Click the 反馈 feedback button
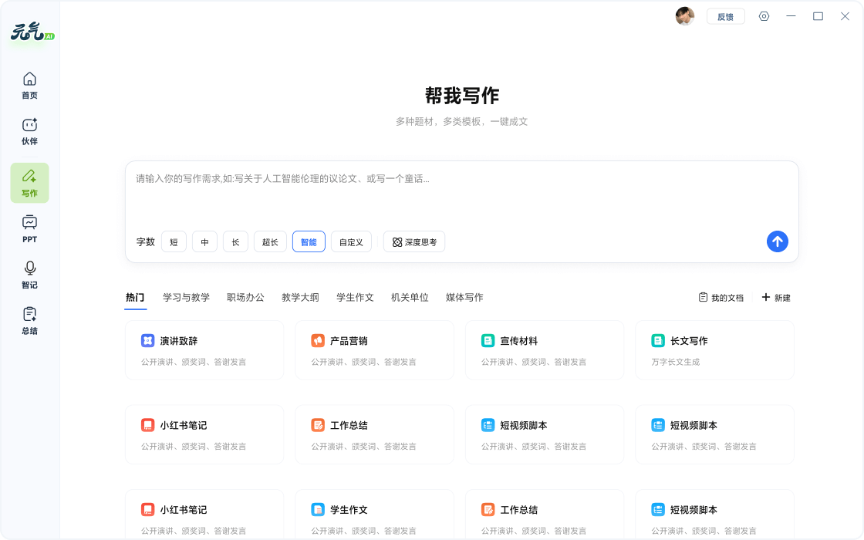 coord(725,16)
